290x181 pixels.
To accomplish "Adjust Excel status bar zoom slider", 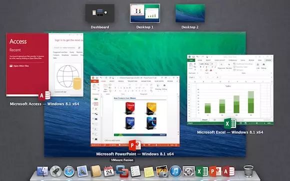I will point(256,123).
